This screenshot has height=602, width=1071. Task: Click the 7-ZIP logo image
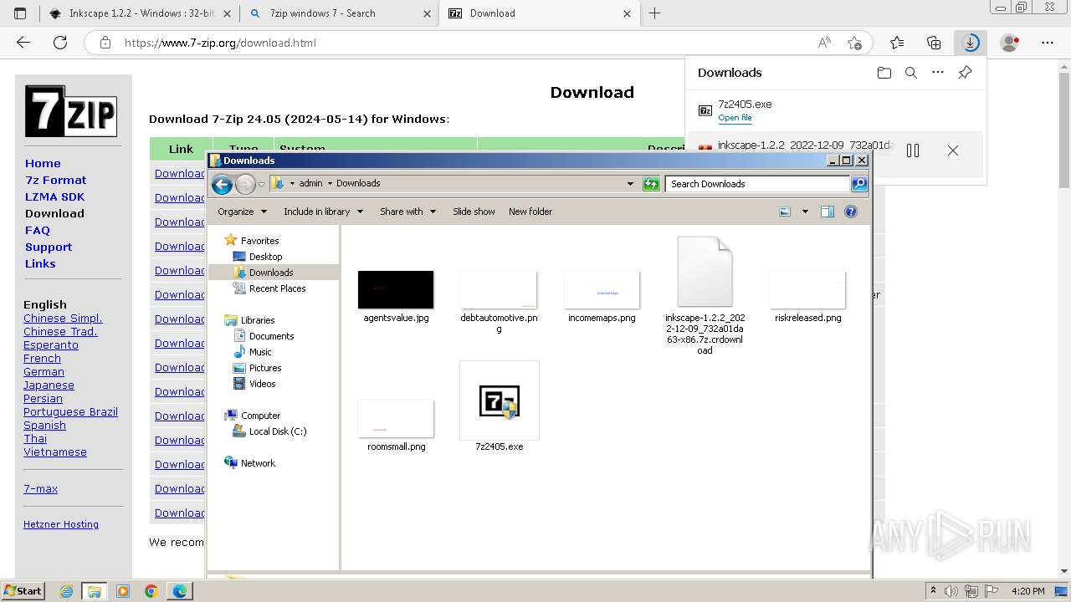tap(71, 111)
